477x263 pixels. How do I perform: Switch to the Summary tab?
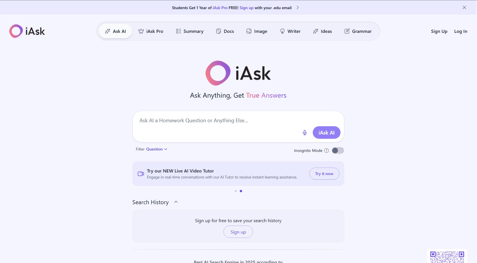pyautogui.click(x=190, y=31)
